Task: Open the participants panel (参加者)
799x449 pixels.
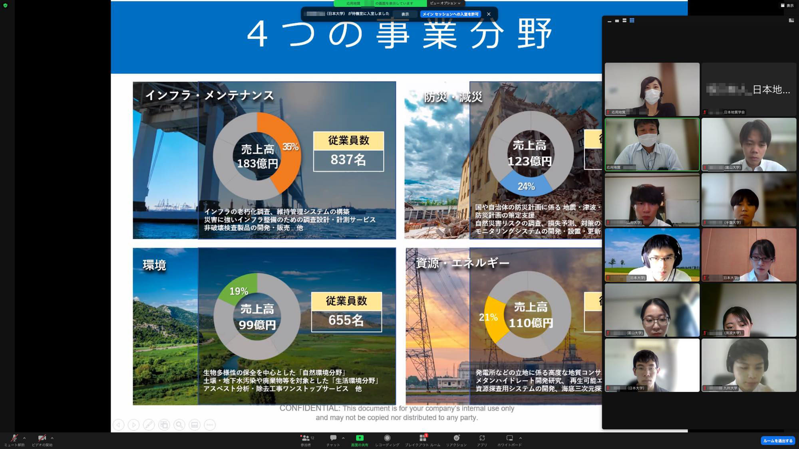Action: [306, 439]
